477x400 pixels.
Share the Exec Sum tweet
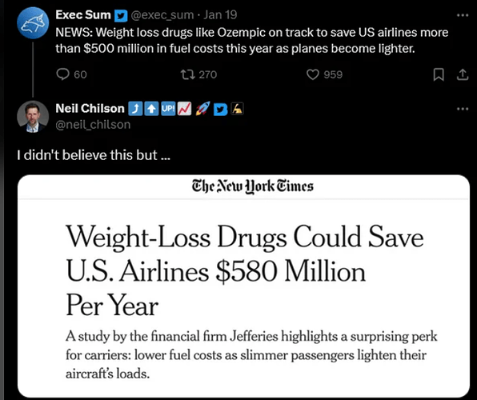(463, 74)
